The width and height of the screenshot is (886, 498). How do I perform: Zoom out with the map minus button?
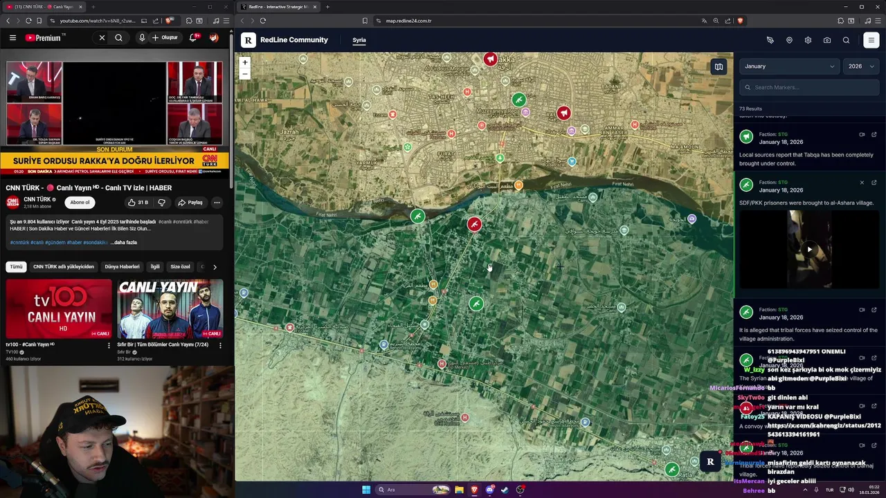click(244, 74)
